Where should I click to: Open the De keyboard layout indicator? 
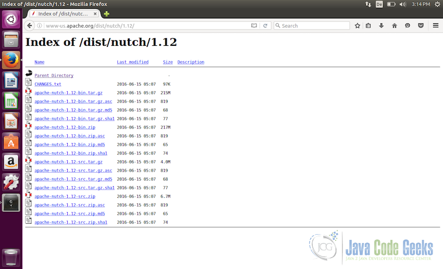(x=379, y=4)
